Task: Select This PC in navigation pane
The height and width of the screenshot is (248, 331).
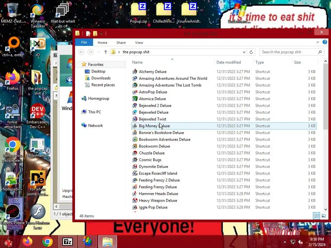Action: coord(95,112)
